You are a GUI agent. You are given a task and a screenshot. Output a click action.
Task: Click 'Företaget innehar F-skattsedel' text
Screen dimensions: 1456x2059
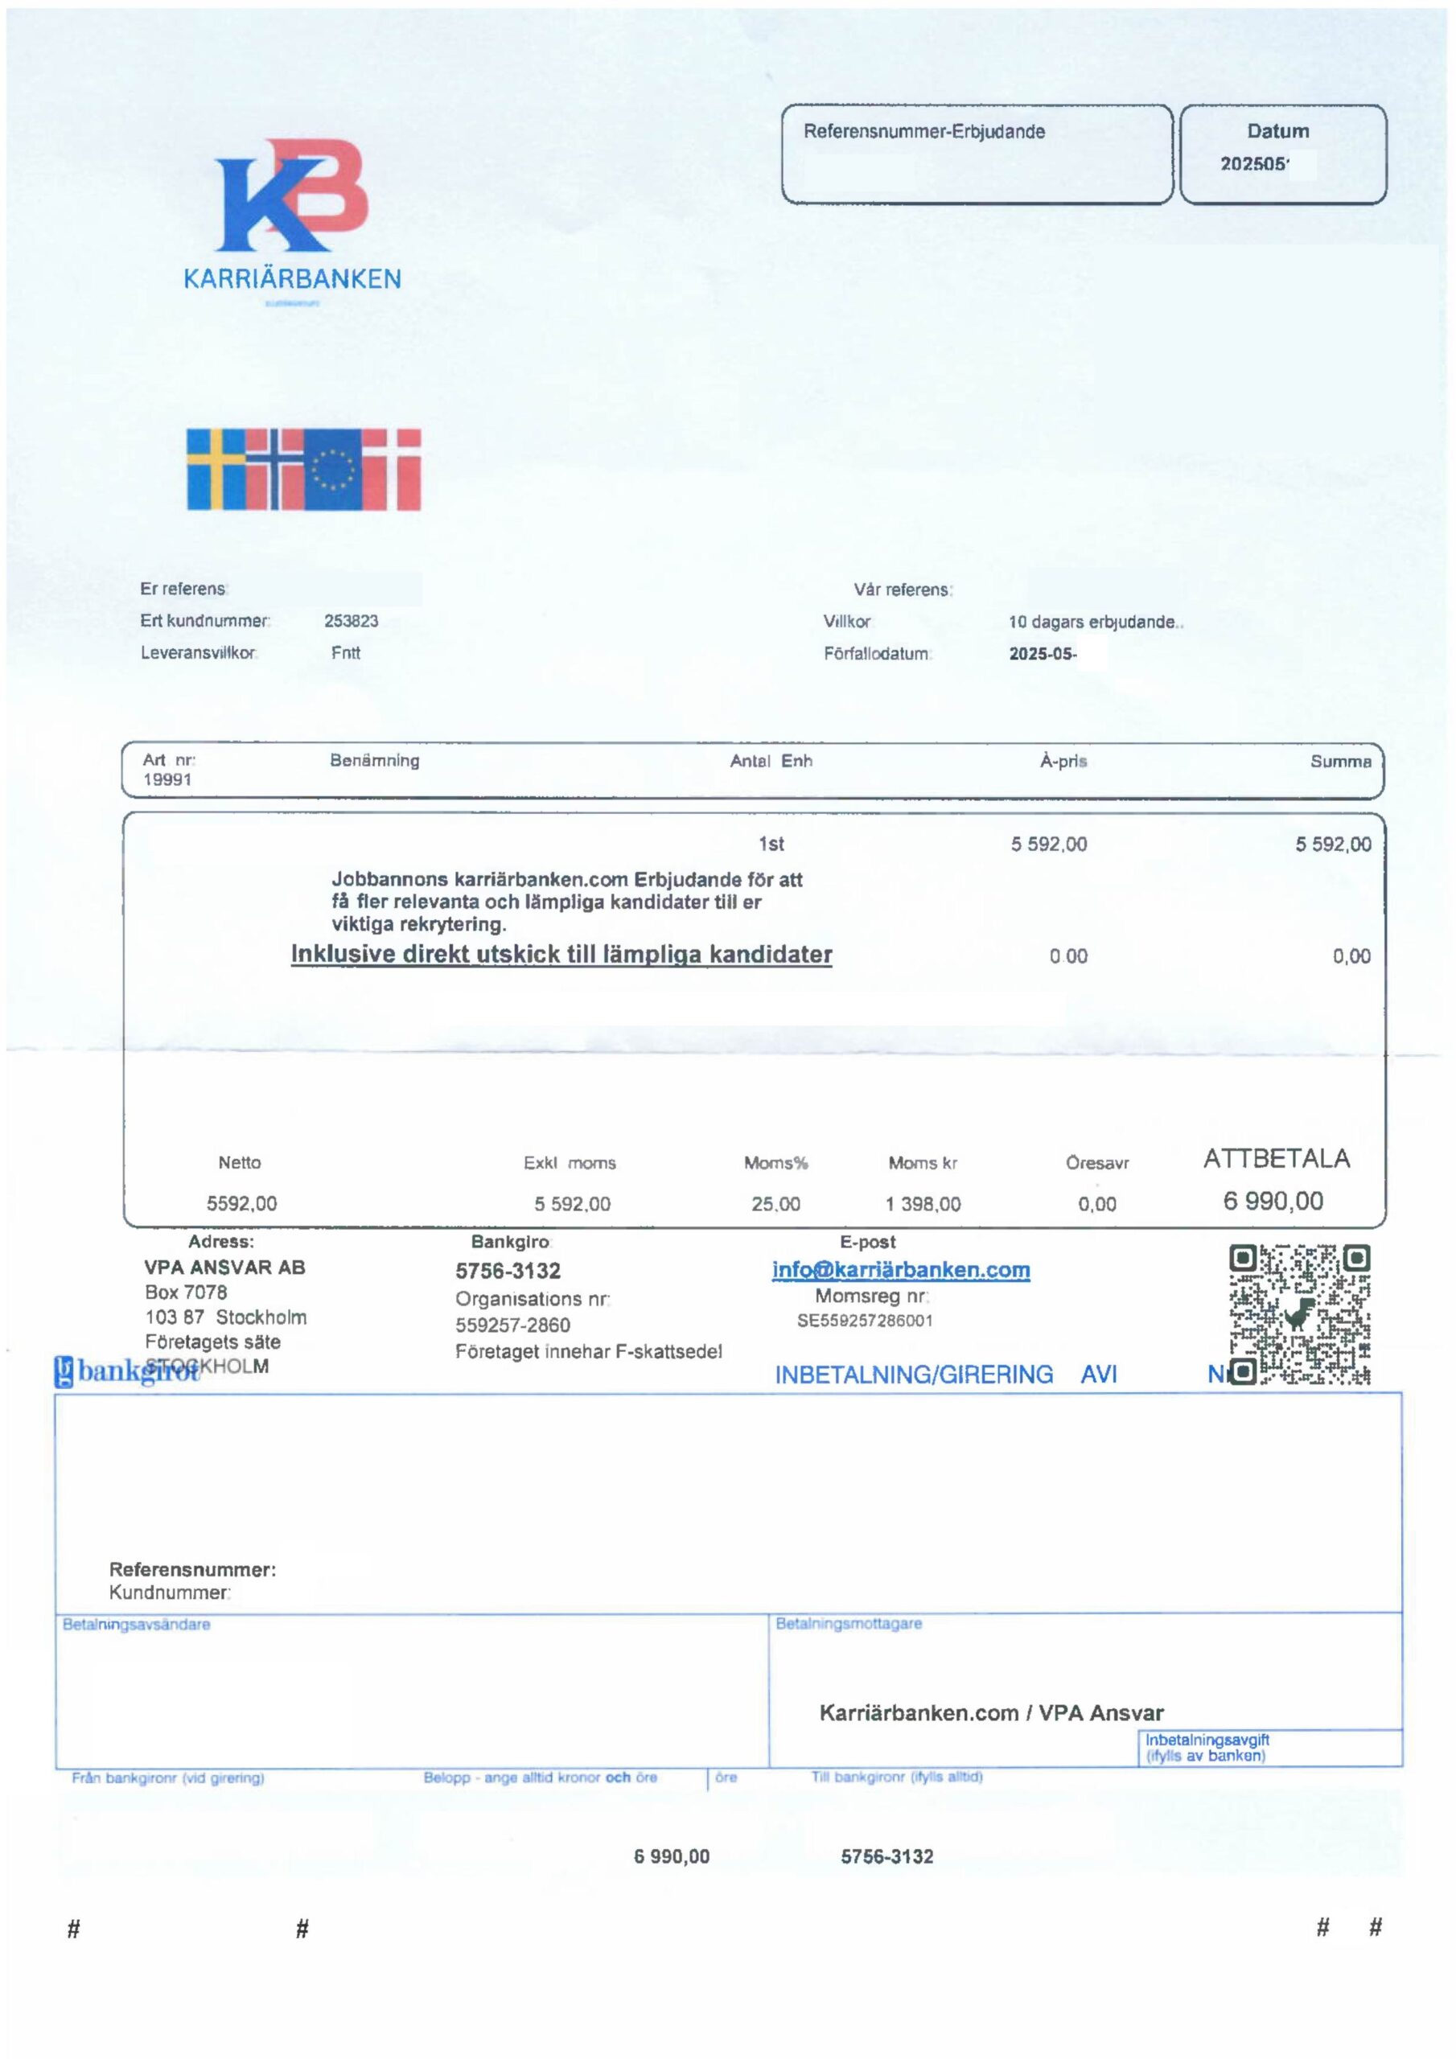(589, 1351)
